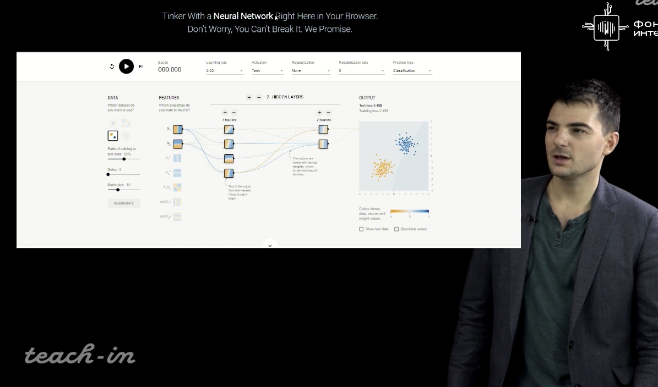Viewport: 658px width, 387px height.
Task: Select the spiral dataset thumbnail
Action: pyautogui.click(x=126, y=136)
